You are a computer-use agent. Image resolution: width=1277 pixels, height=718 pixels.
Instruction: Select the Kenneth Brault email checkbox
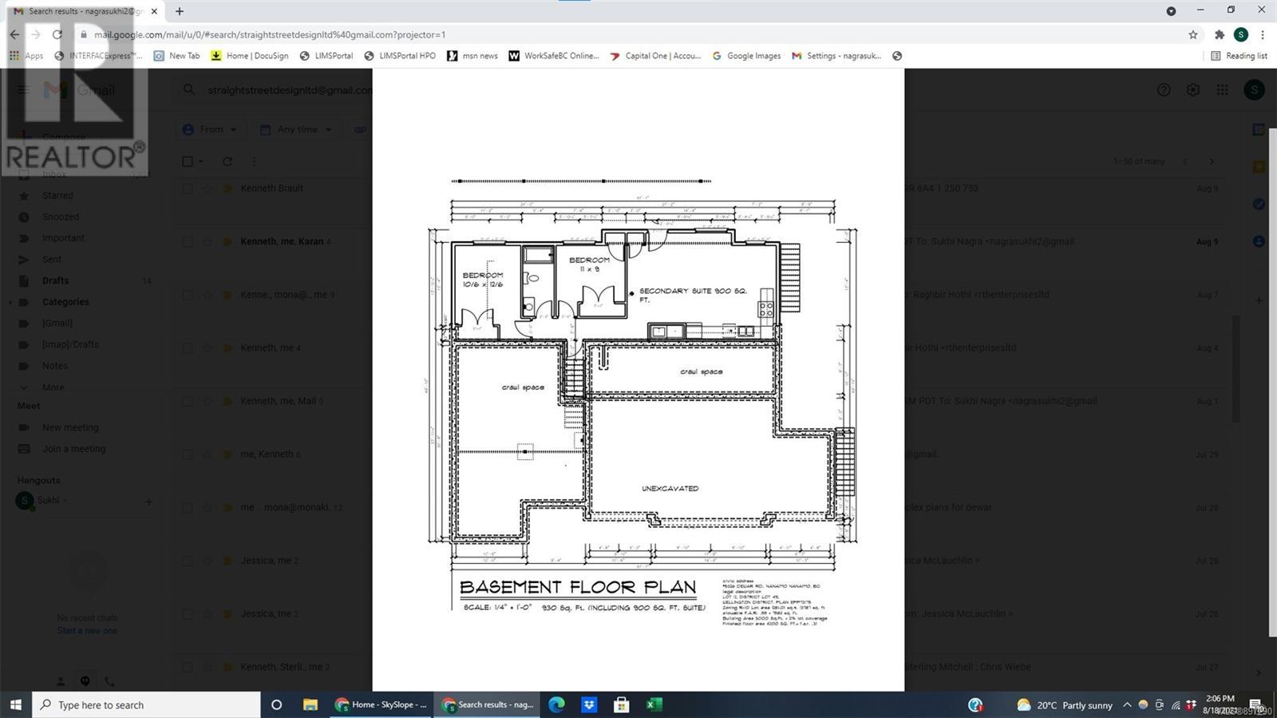point(188,188)
